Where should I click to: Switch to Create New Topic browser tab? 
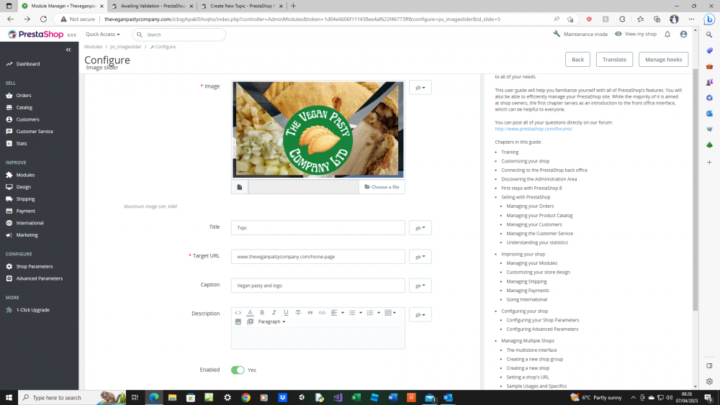242,6
